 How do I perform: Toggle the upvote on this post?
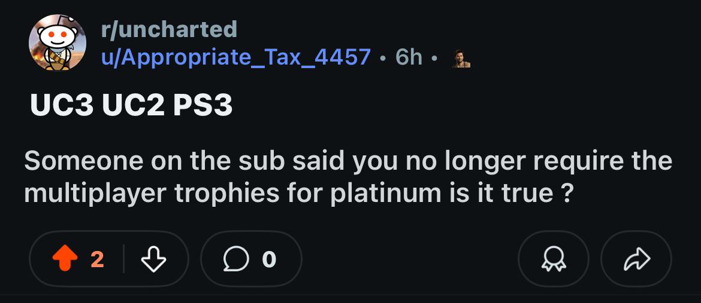pyautogui.click(x=65, y=259)
